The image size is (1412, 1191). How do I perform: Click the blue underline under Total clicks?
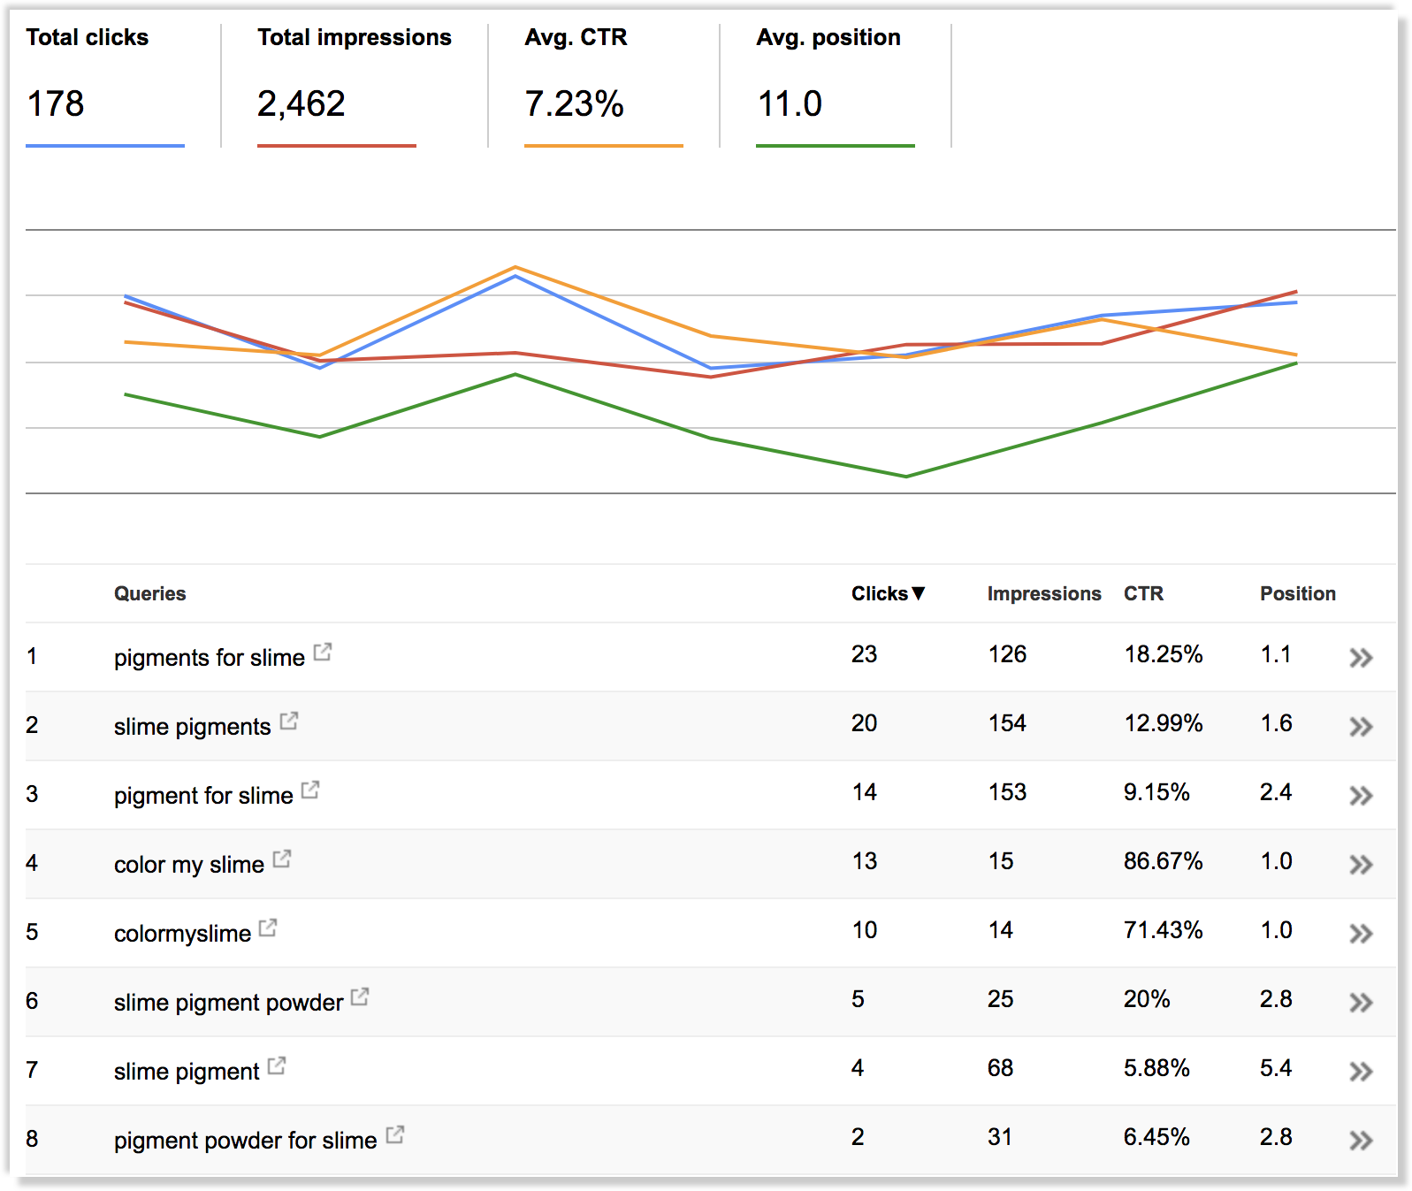(x=105, y=146)
